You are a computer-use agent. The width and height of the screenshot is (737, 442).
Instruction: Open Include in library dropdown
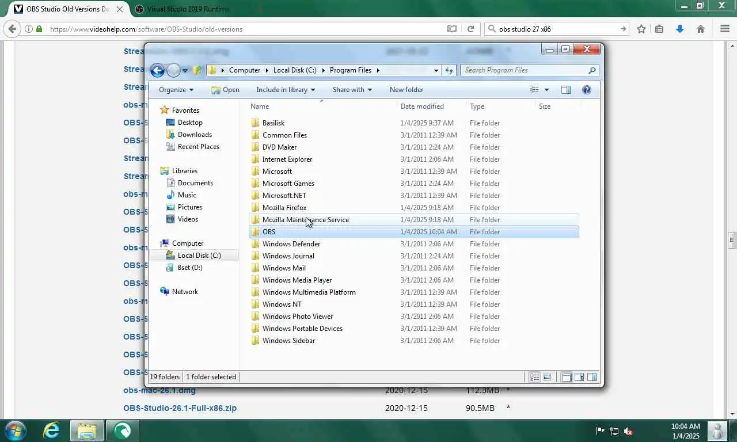point(286,90)
